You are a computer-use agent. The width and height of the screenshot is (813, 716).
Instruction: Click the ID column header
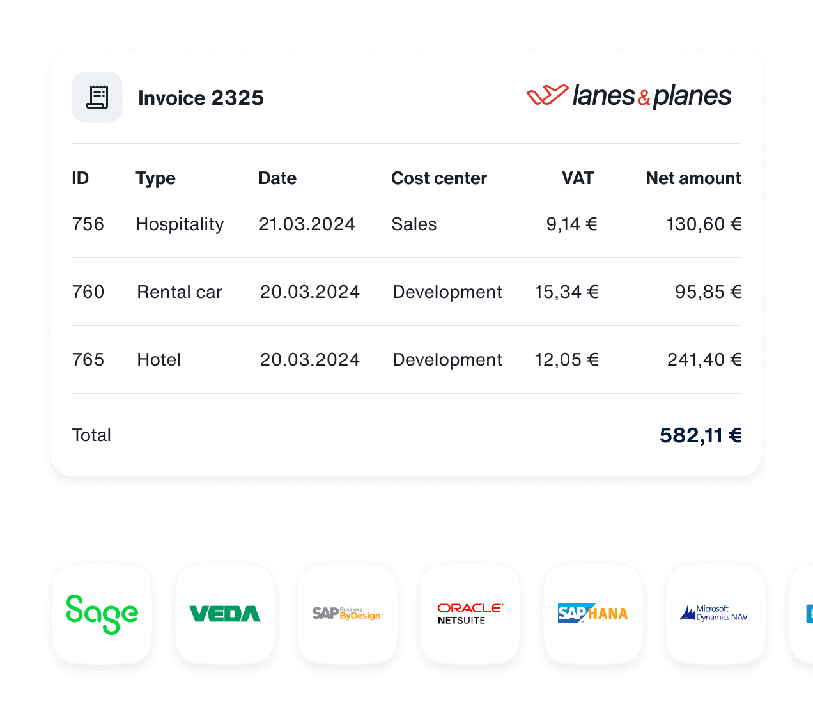coord(81,178)
